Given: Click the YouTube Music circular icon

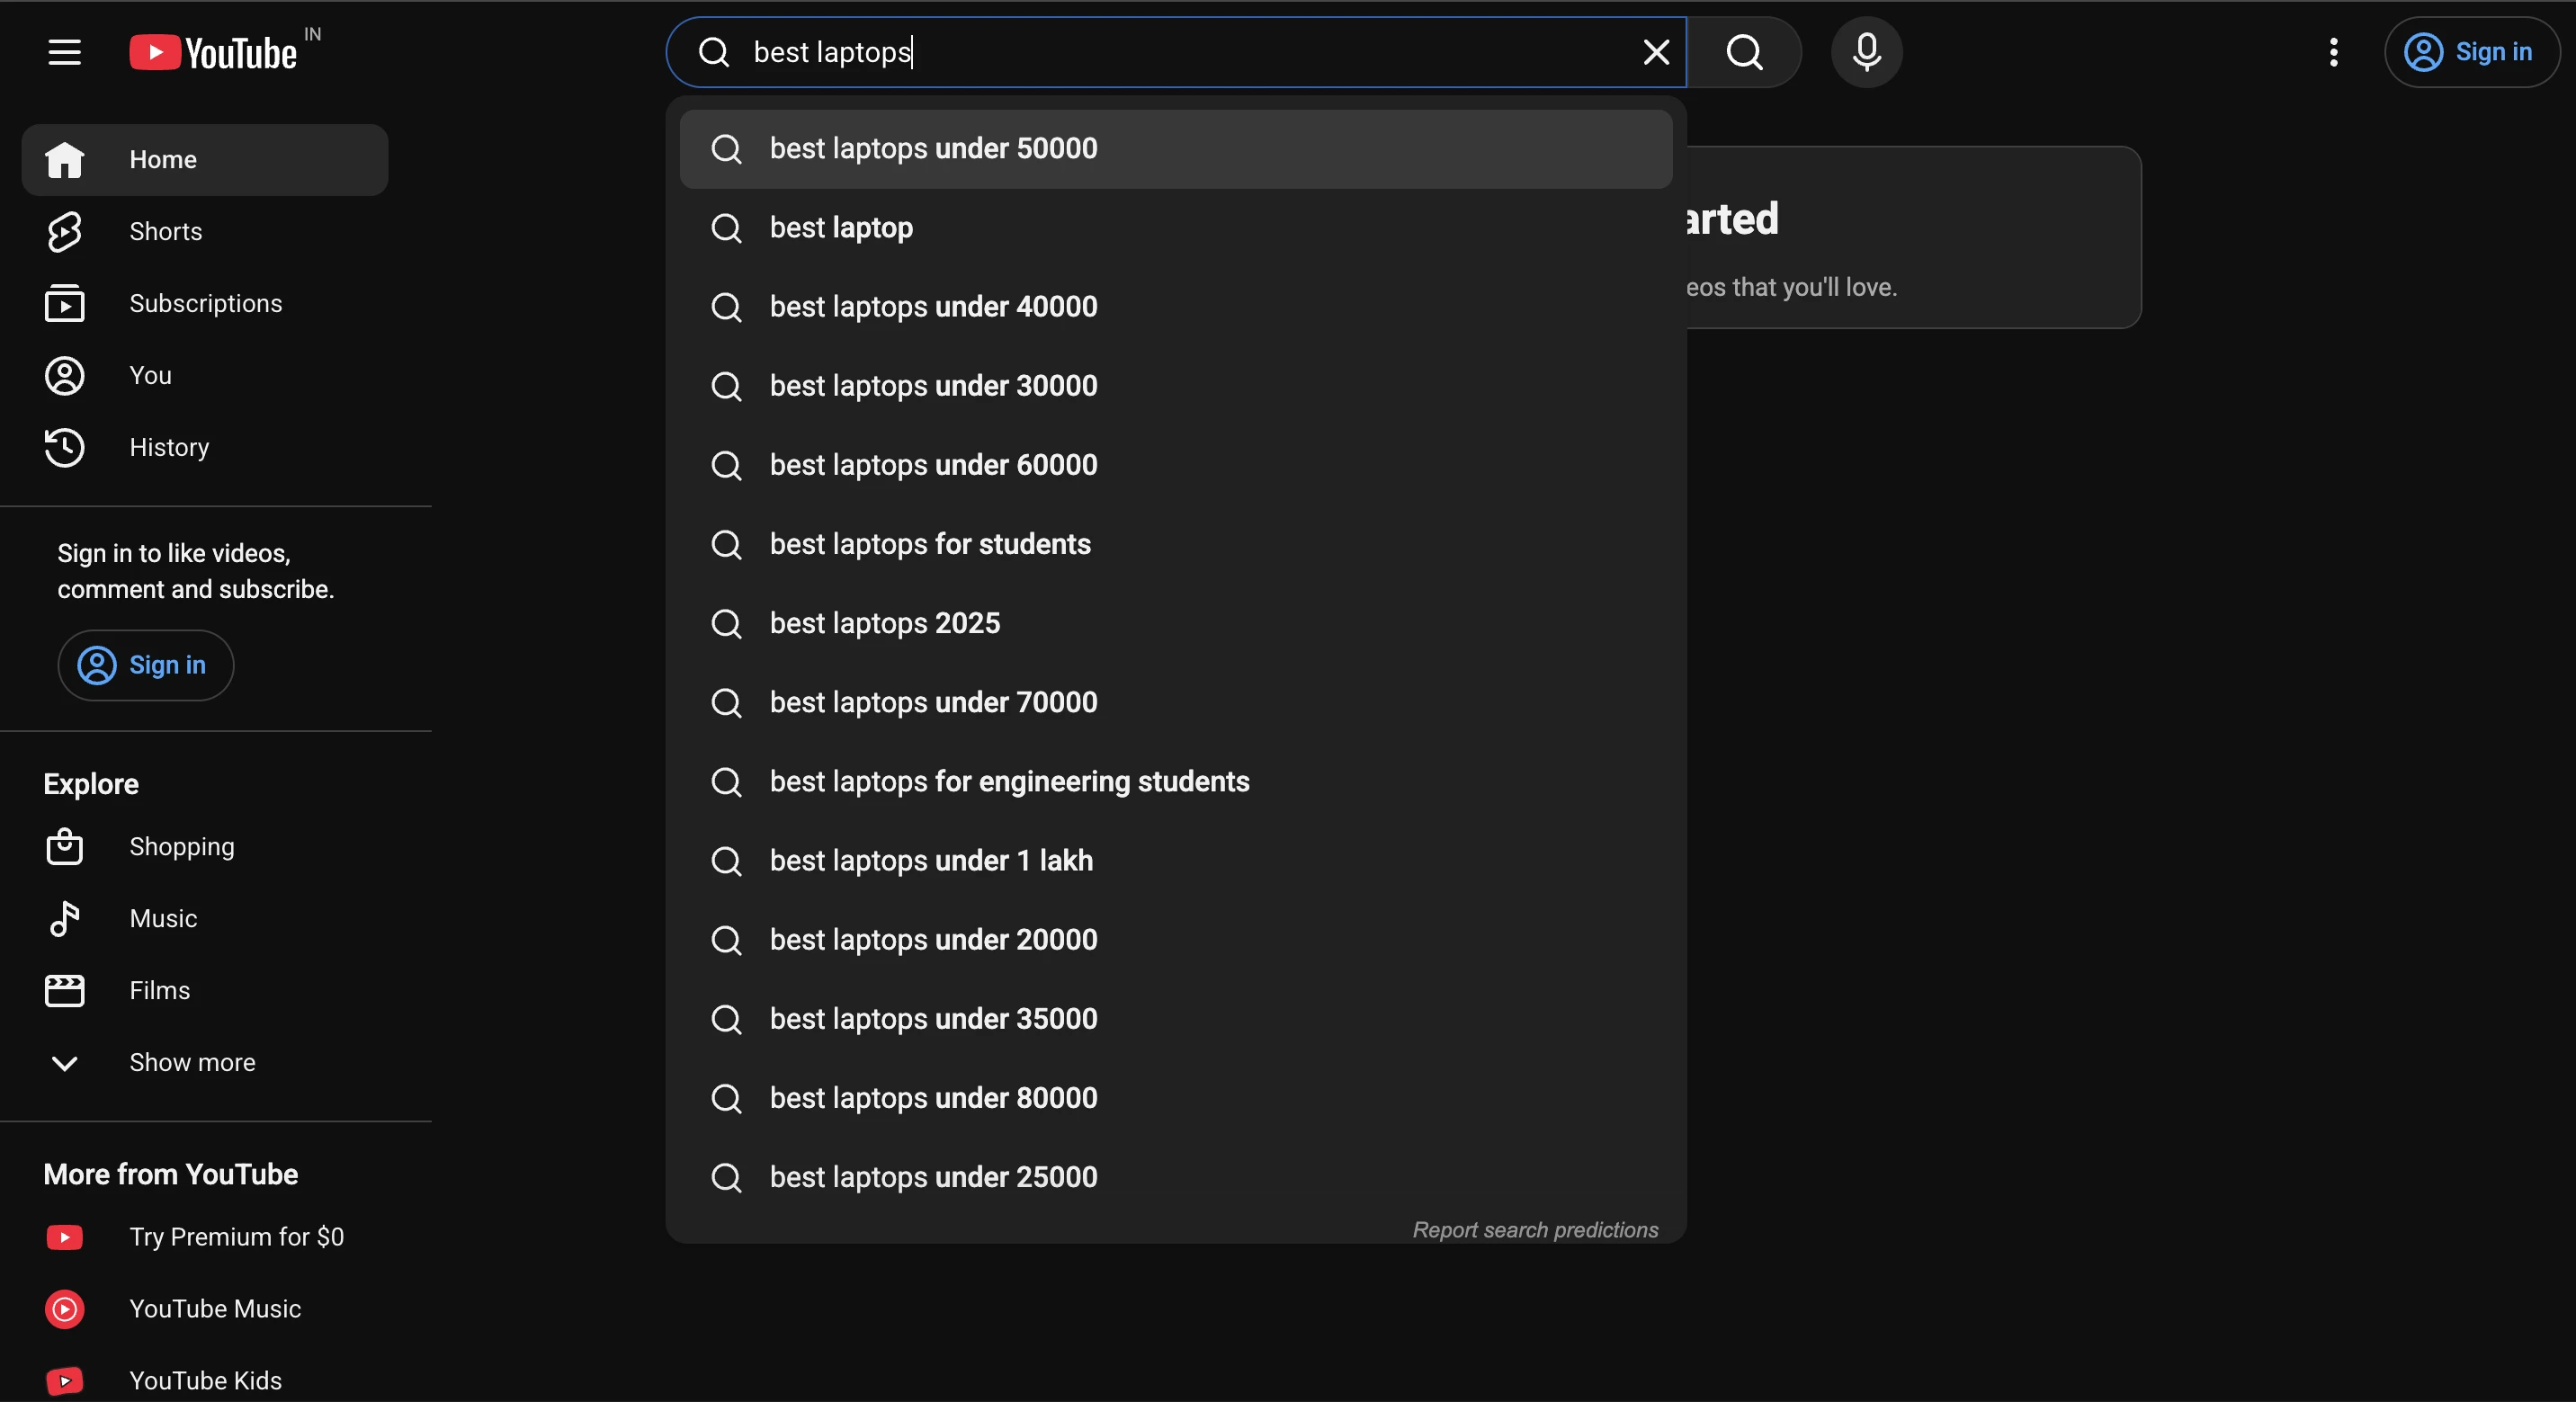Looking at the screenshot, I should (x=65, y=1309).
